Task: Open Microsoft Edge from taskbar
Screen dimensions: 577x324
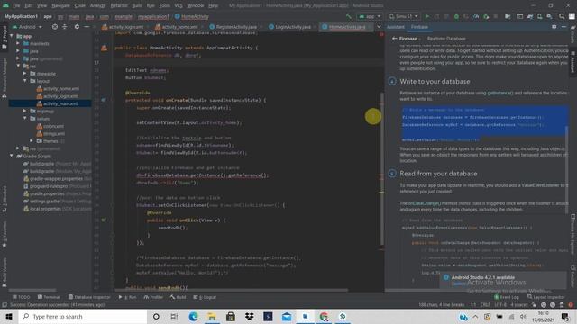Action: (x=193, y=316)
